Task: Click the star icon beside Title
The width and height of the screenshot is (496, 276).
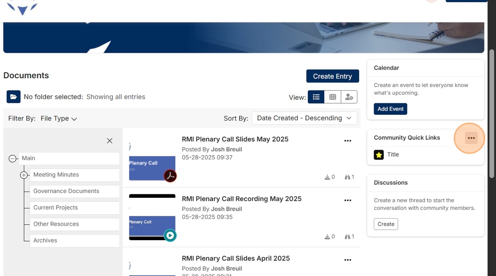Action: [x=379, y=155]
